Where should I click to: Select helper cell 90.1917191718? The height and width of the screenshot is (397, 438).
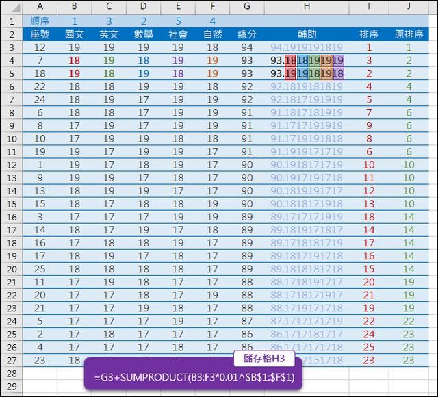[307, 178]
